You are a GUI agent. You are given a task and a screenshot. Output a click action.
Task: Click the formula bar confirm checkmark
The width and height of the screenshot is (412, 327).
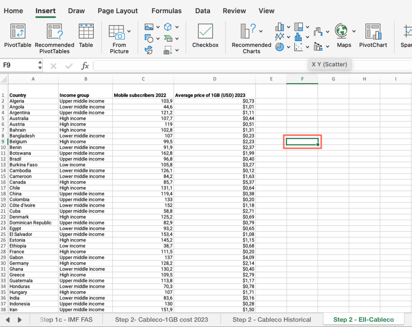tap(69, 66)
